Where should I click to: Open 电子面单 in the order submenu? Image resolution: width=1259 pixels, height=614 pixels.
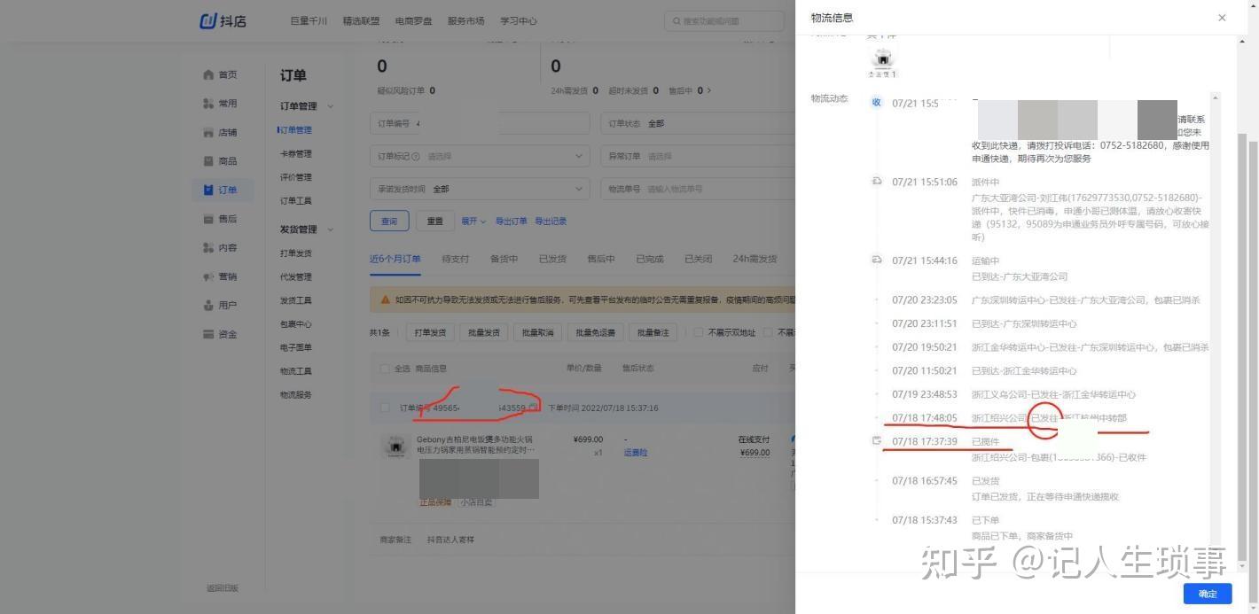coord(296,347)
